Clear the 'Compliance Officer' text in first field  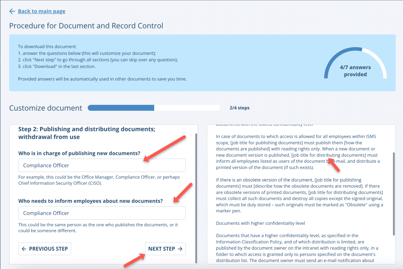[102, 165]
